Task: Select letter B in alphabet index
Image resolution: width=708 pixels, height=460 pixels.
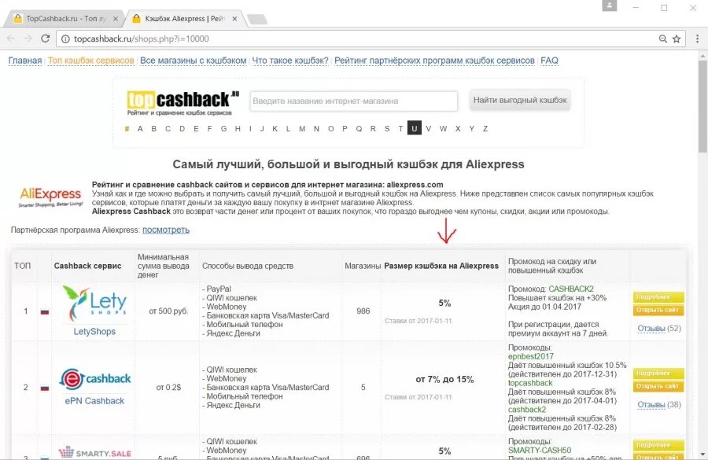Action: 154,129
